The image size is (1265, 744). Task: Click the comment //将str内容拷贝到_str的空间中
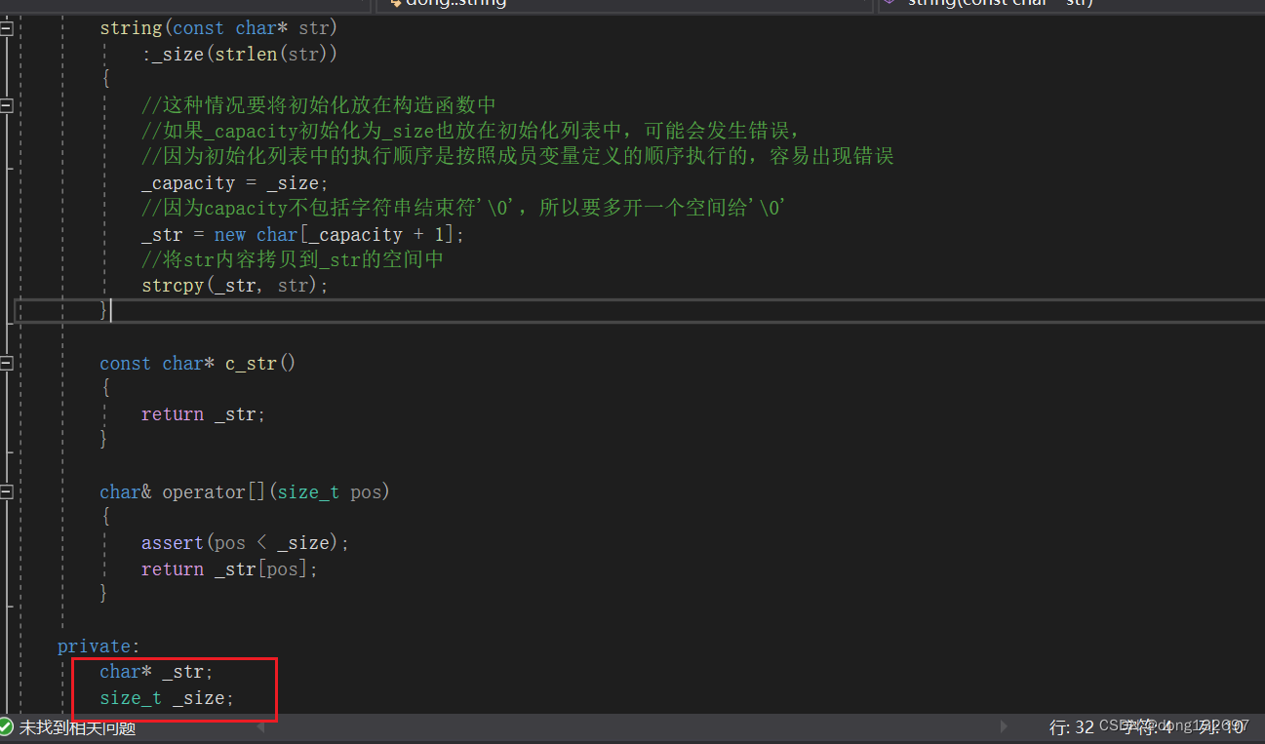tap(293, 259)
